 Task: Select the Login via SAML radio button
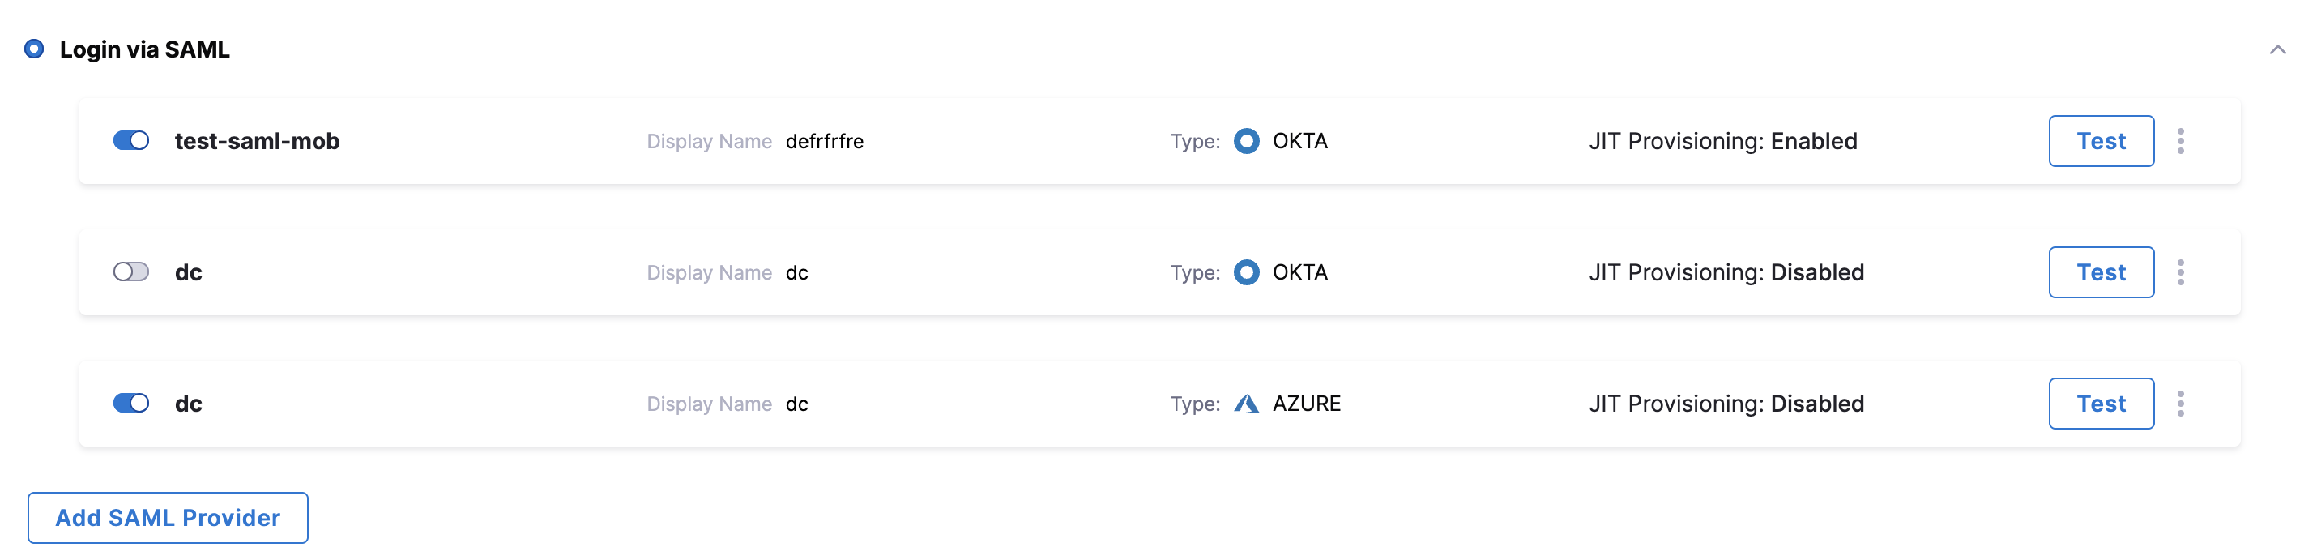pos(34,49)
